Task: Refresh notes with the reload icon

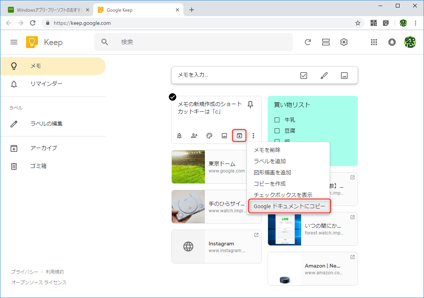Action: 308,42
